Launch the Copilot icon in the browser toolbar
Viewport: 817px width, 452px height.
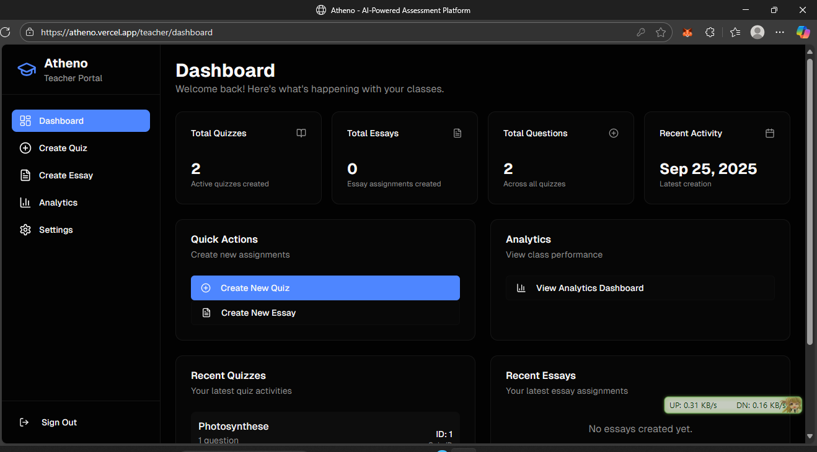click(x=803, y=32)
